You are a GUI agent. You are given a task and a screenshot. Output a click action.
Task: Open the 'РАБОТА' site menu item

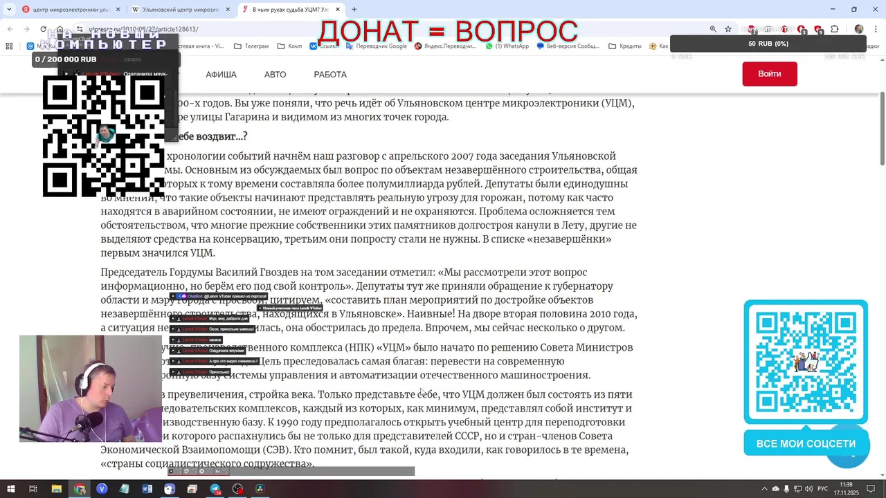tap(330, 75)
